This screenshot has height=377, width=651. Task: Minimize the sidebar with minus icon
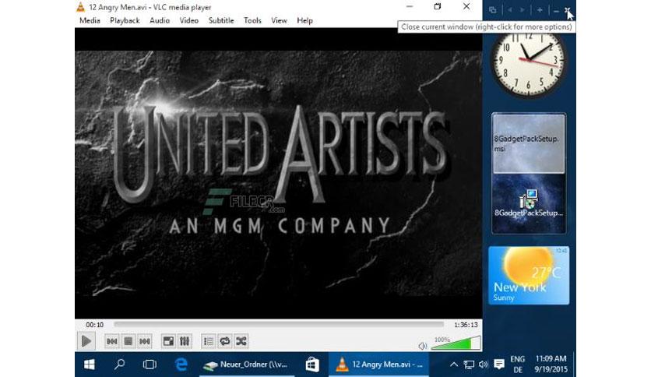click(556, 11)
